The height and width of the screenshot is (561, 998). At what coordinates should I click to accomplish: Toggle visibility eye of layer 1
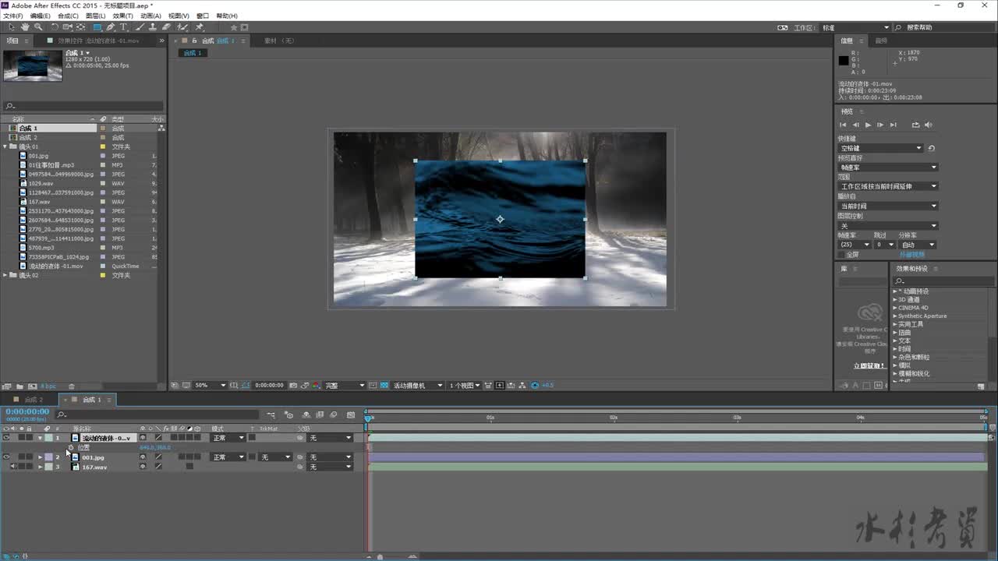coord(6,438)
